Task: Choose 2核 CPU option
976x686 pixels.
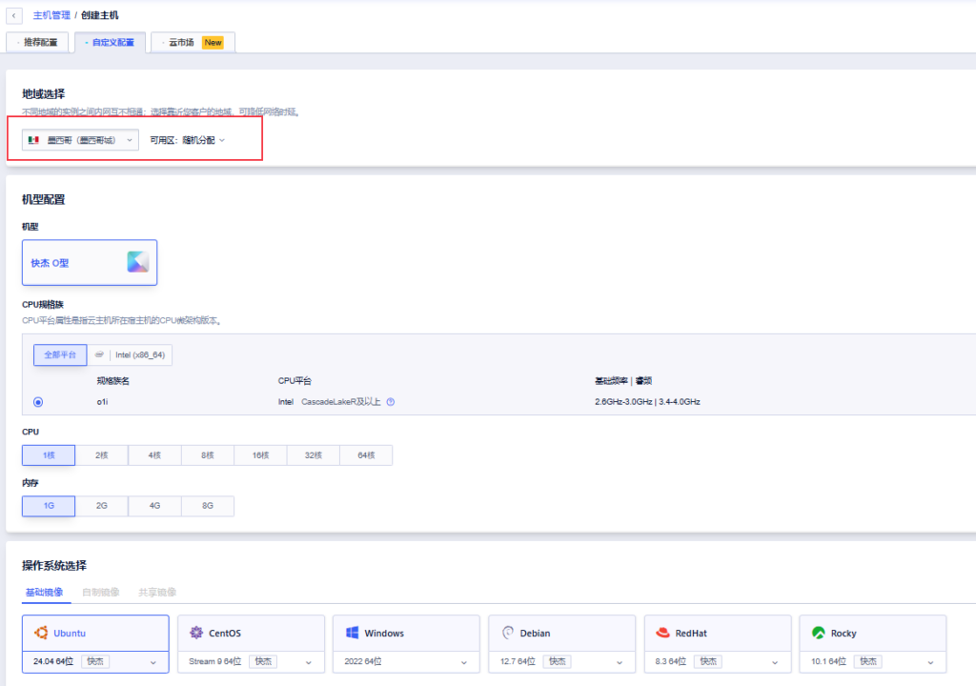Action: (101, 455)
